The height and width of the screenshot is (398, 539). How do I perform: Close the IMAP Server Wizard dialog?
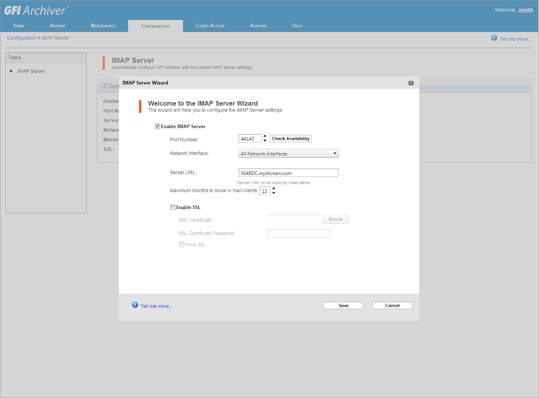(411, 83)
